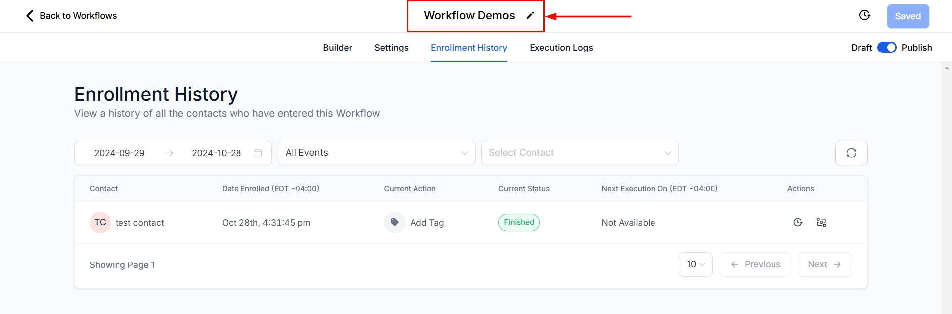Image resolution: width=952 pixels, height=314 pixels.
Task: Click the pencil icon to rename workflow
Action: (x=530, y=15)
